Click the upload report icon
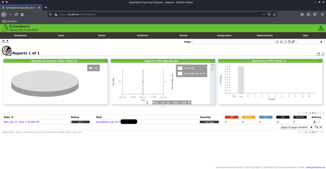326x169 pixels. point(8,41)
